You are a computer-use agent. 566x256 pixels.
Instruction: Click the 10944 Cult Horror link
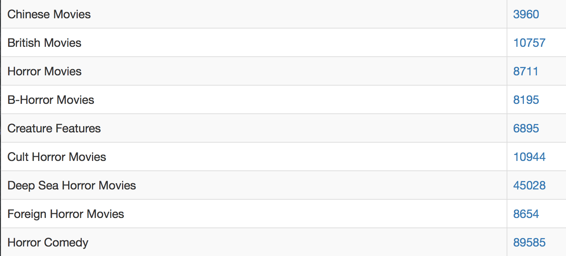click(x=529, y=157)
